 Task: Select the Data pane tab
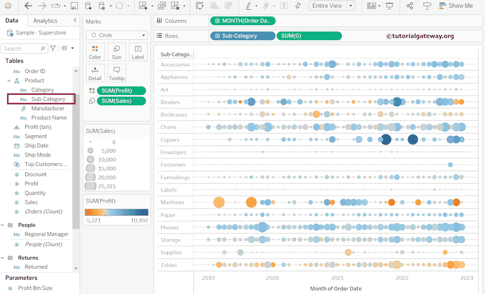click(12, 21)
